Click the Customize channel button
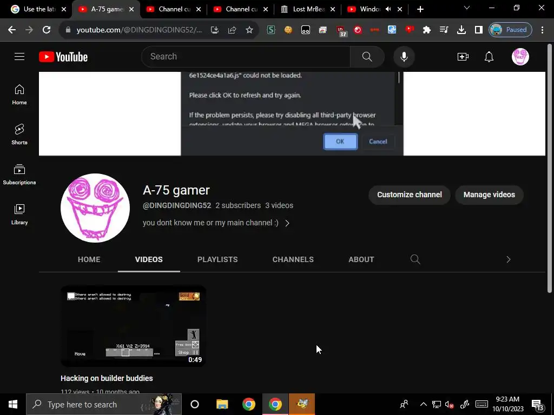554x415 pixels. coord(409,195)
